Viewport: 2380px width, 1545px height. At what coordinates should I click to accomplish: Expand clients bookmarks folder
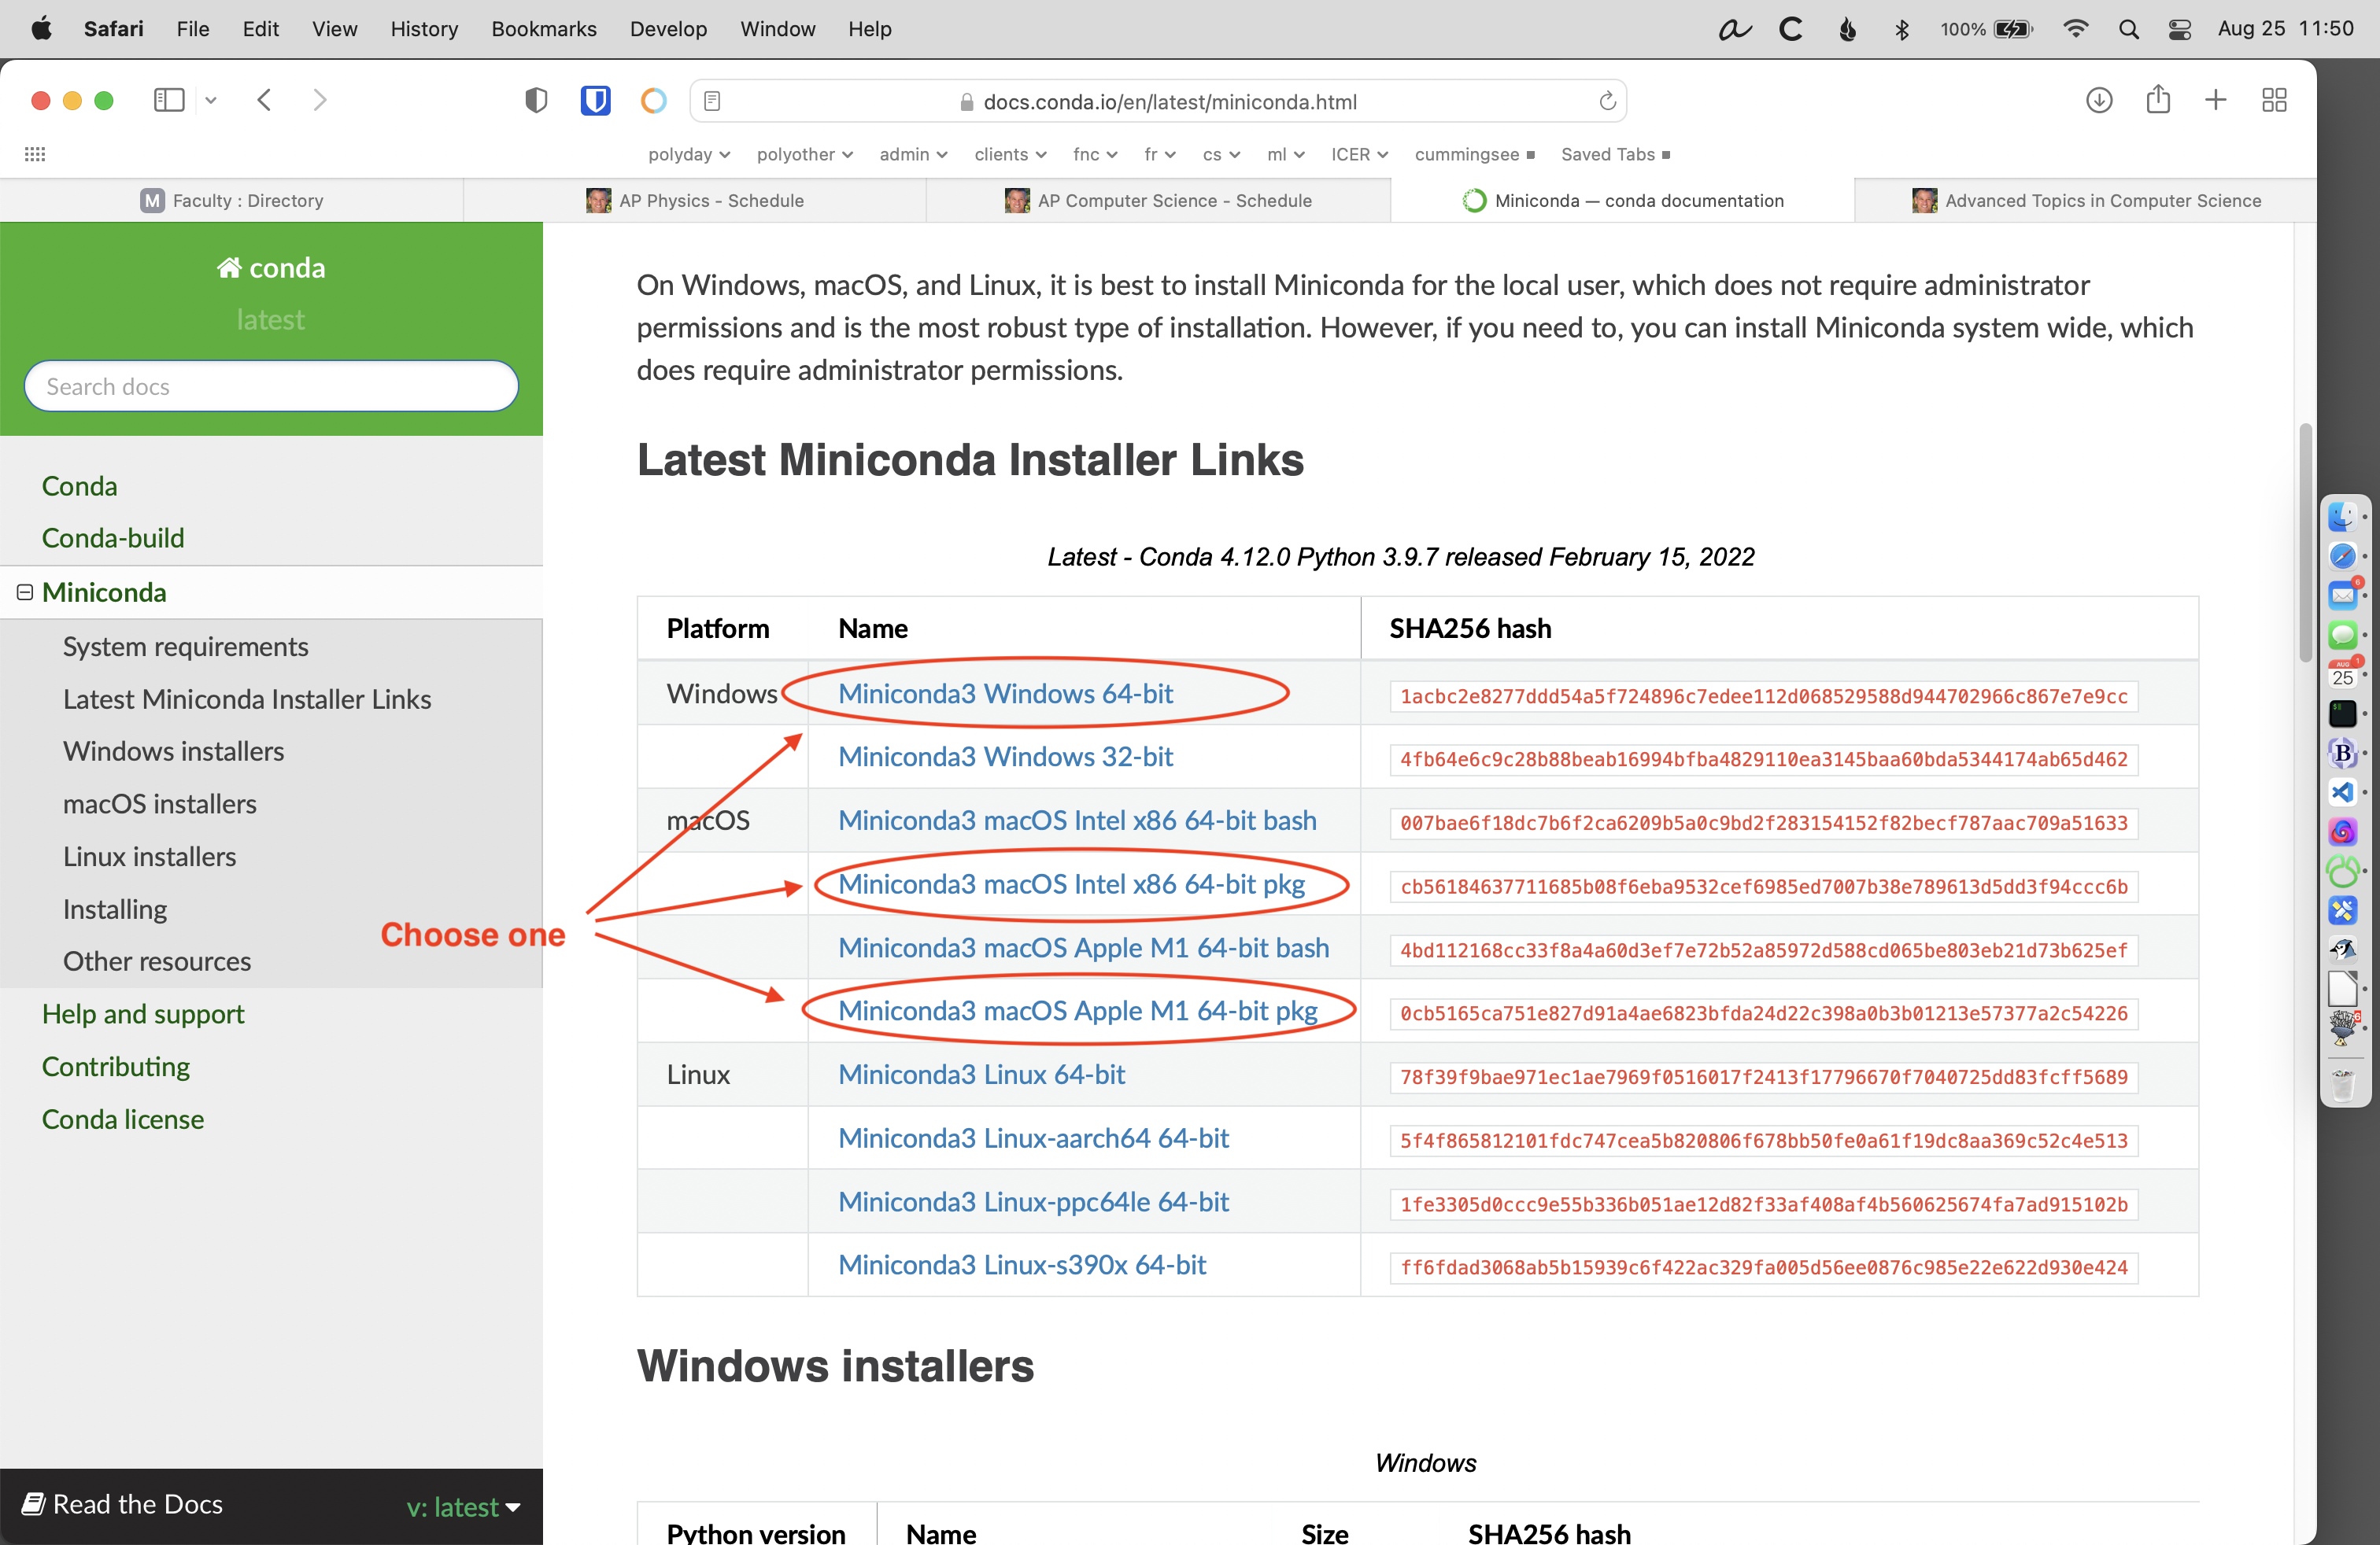(1010, 154)
